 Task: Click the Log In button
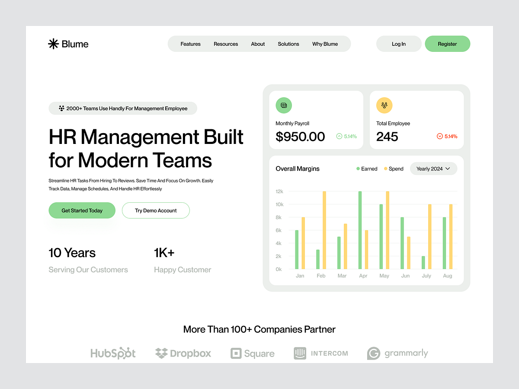(x=399, y=44)
